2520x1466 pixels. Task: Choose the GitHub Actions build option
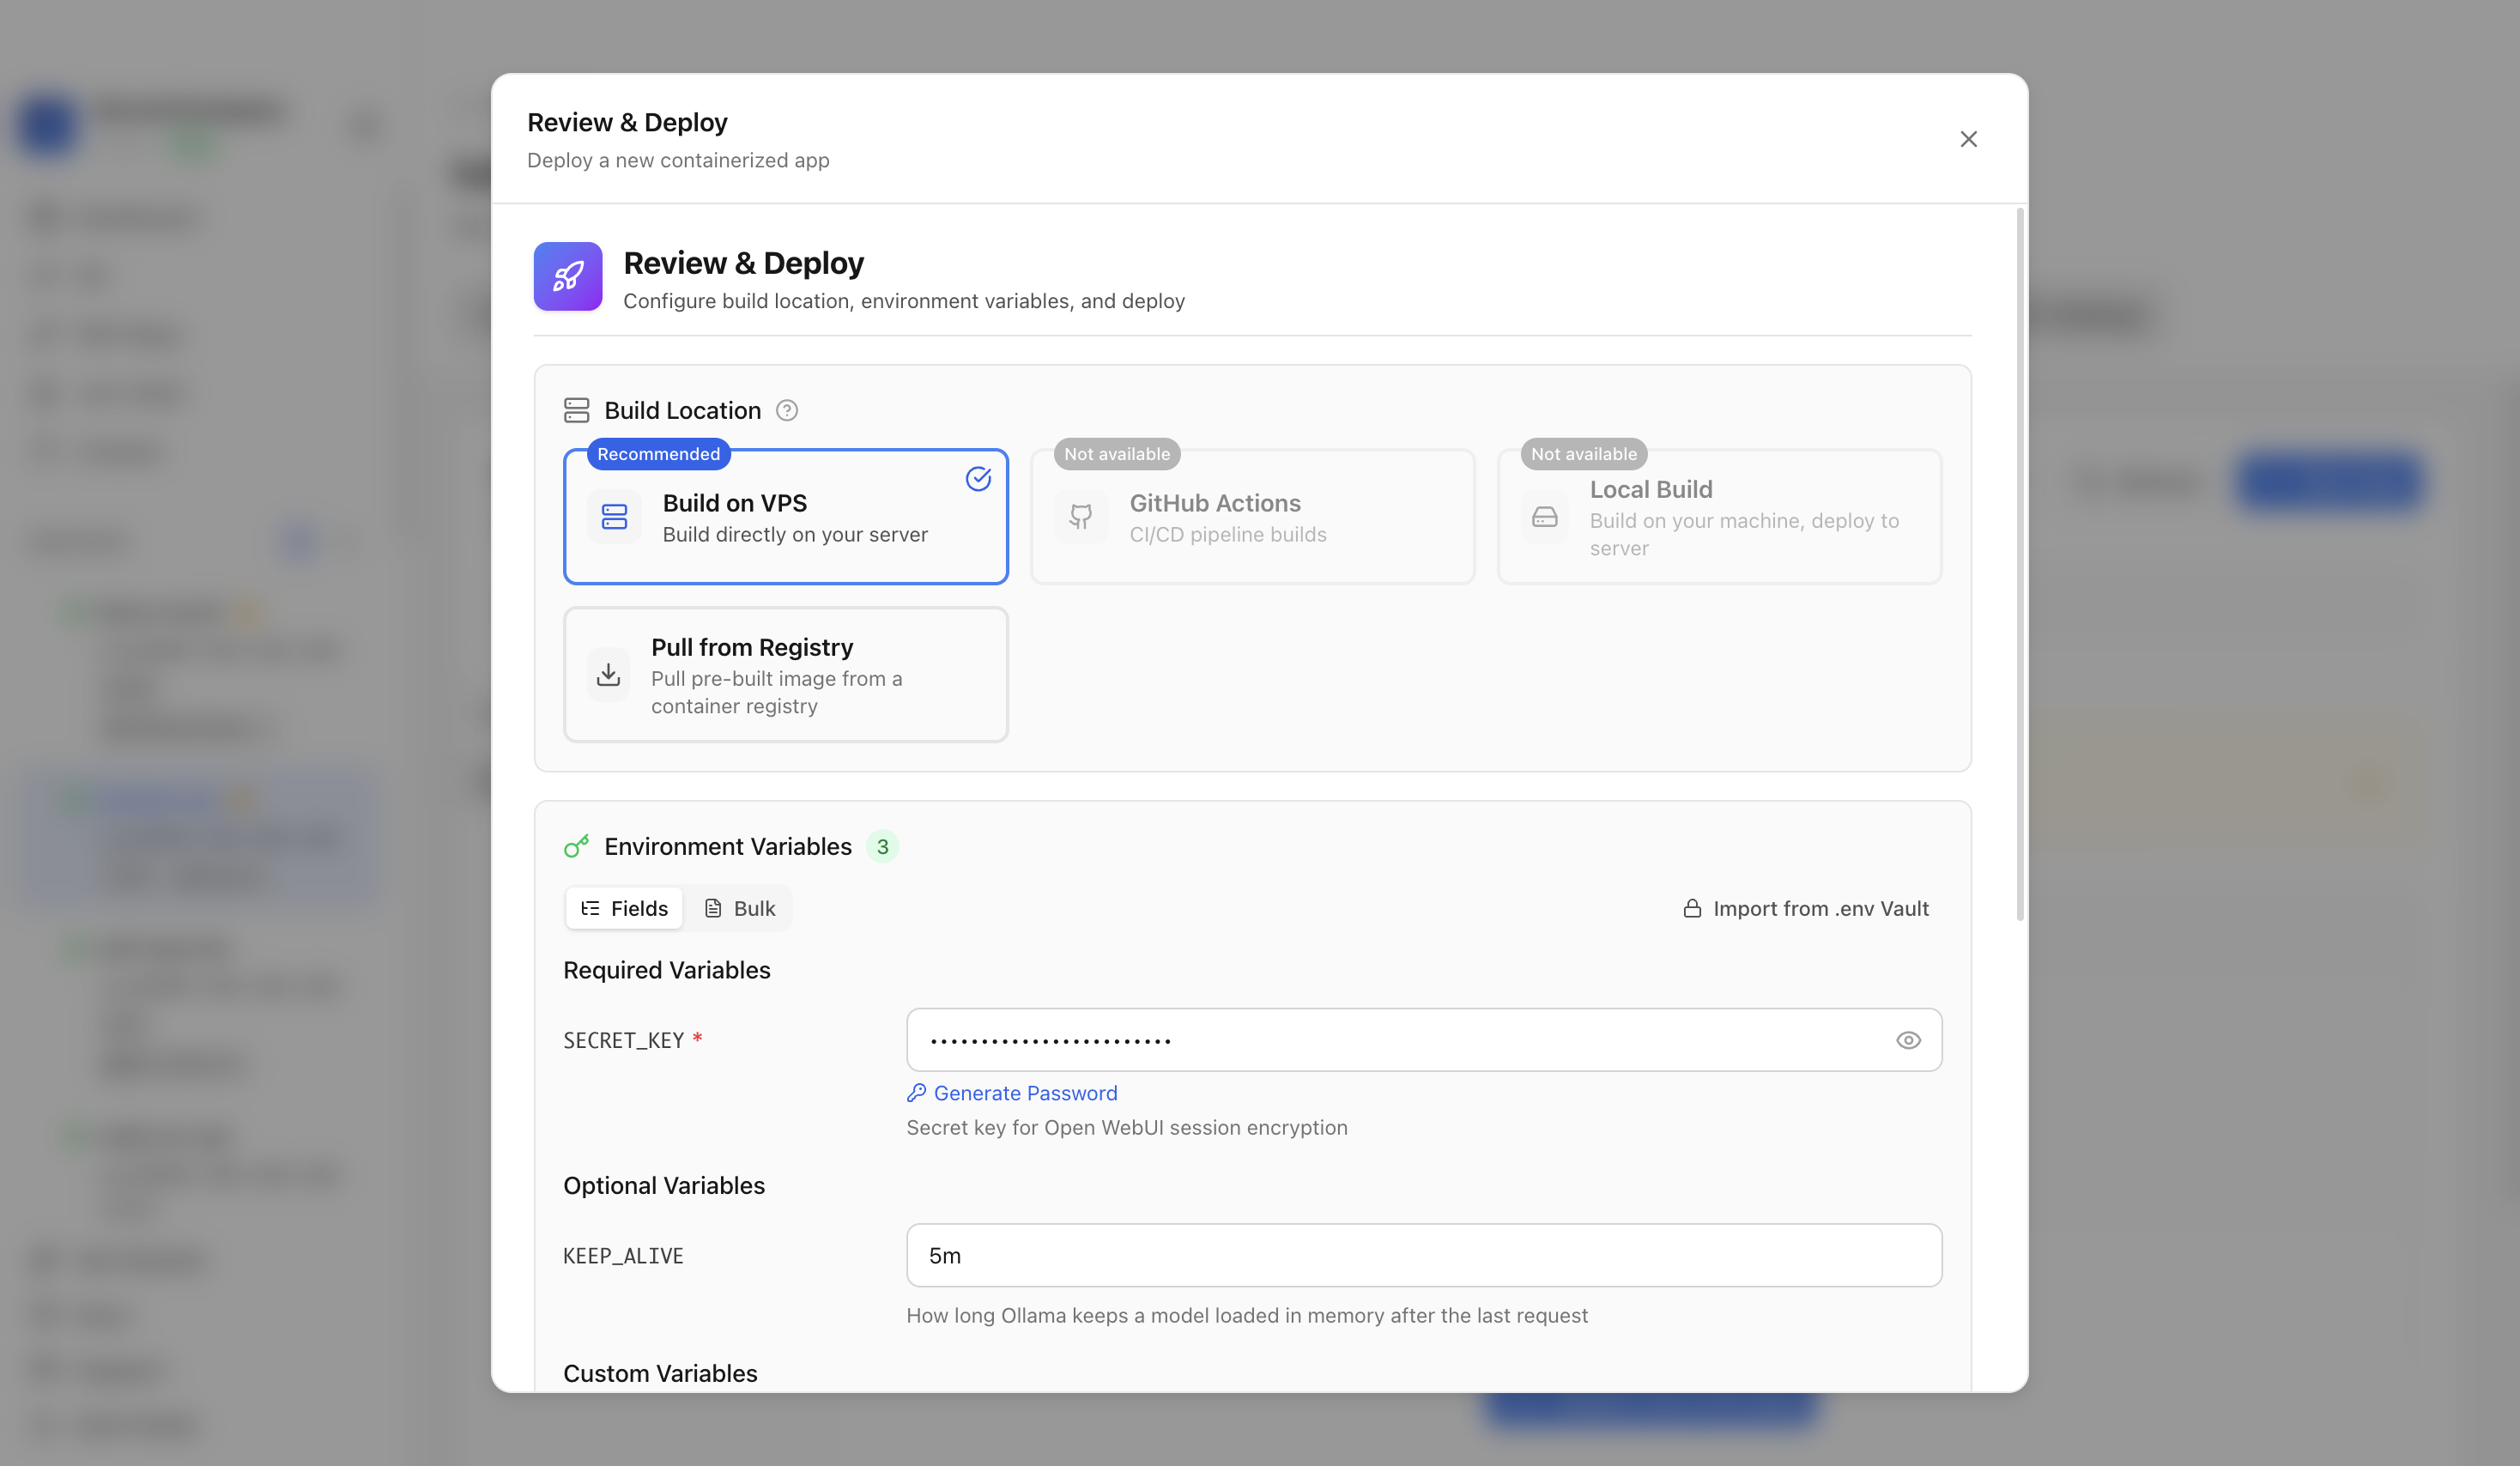(1252, 517)
